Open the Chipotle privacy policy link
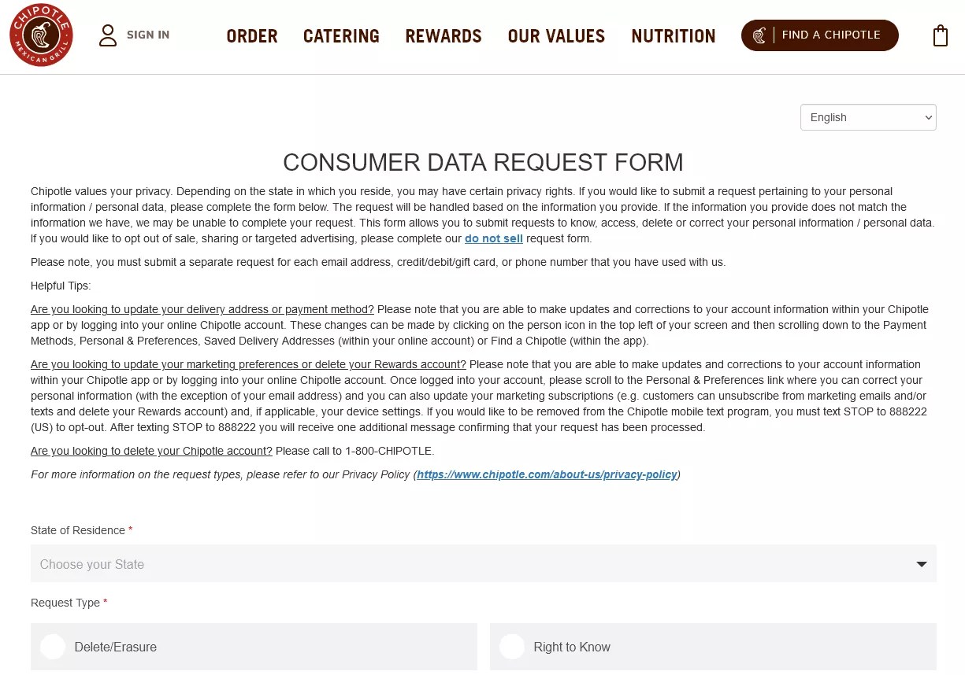This screenshot has width=965, height=675. (547, 474)
